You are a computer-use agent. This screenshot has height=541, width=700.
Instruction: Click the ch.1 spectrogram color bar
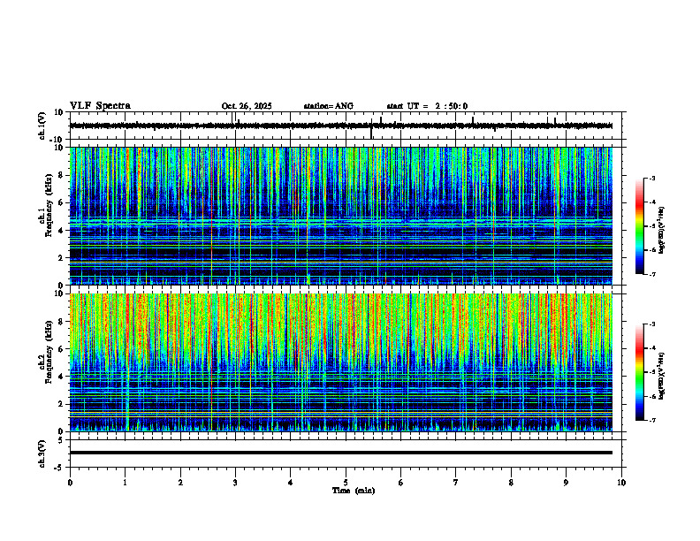pyautogui.click(x=639, y=226)
